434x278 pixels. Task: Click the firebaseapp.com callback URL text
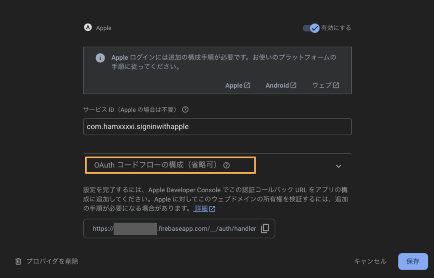click(x=174, y=229)
